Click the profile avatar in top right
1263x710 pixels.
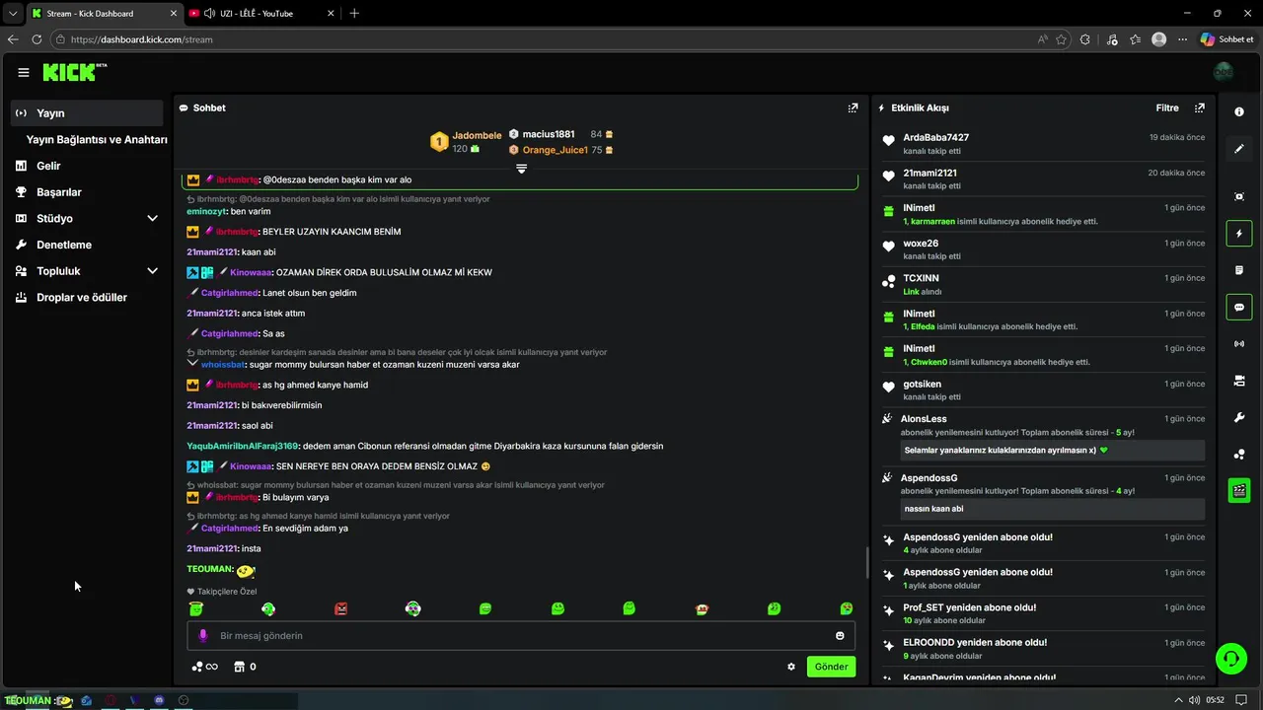tap(1224, 72)
